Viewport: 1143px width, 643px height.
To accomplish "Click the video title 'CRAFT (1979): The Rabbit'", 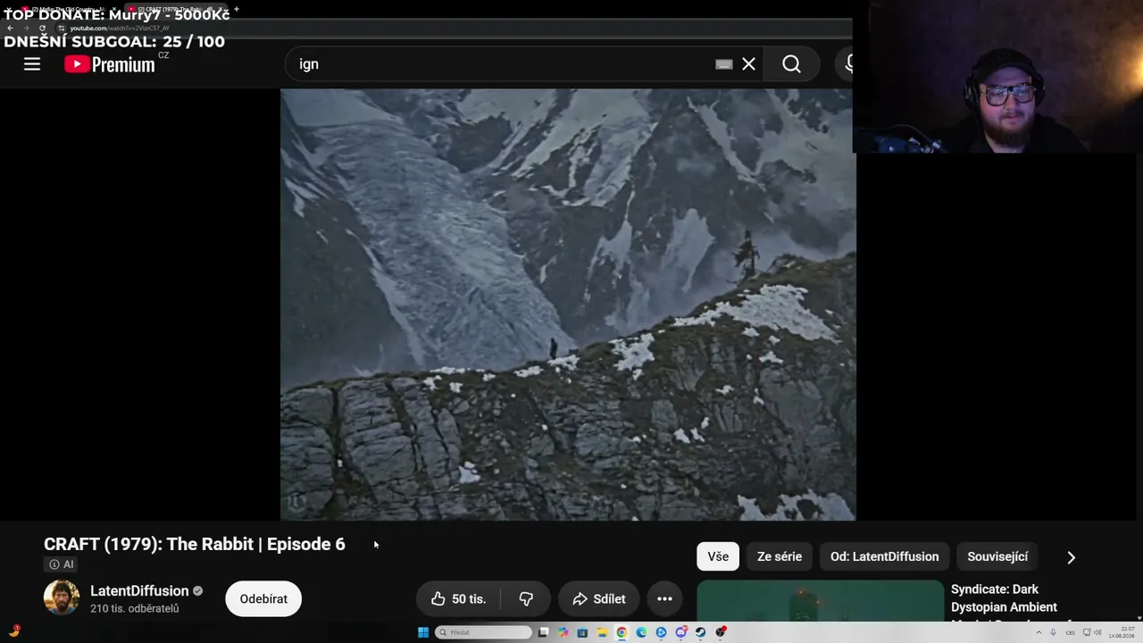I will pyautogui.click(x=195, y=544).
